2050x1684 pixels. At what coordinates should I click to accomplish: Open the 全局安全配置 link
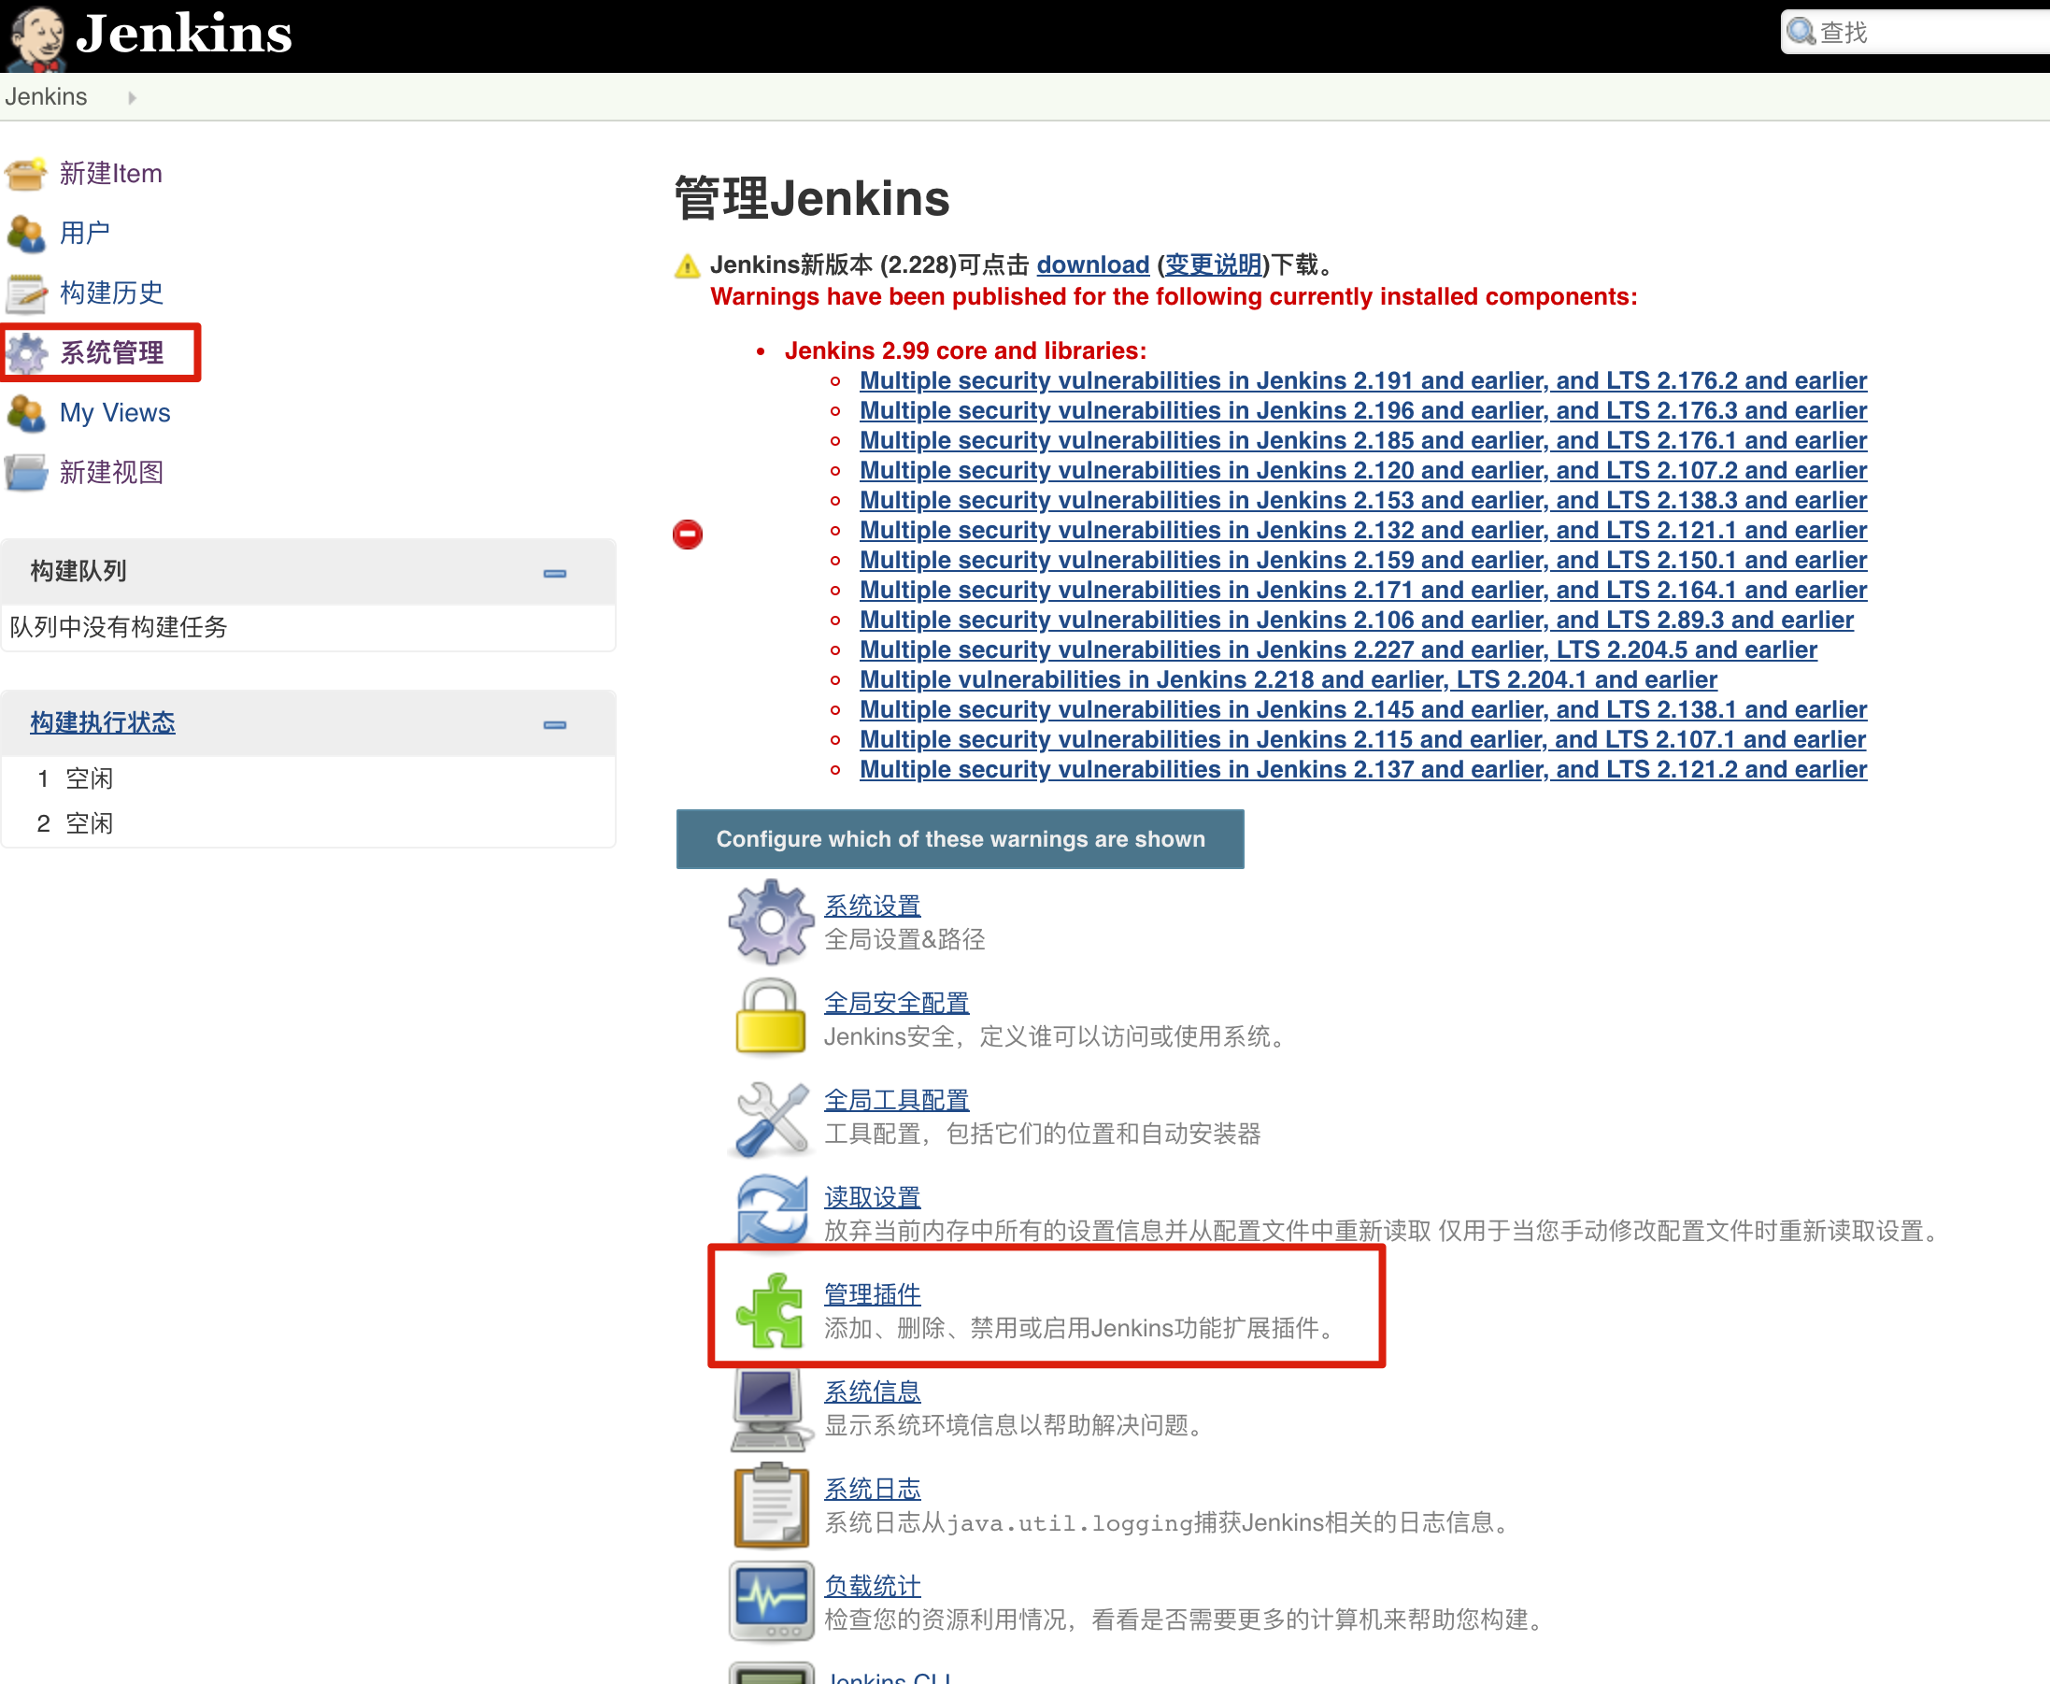tap(896, 1003)
